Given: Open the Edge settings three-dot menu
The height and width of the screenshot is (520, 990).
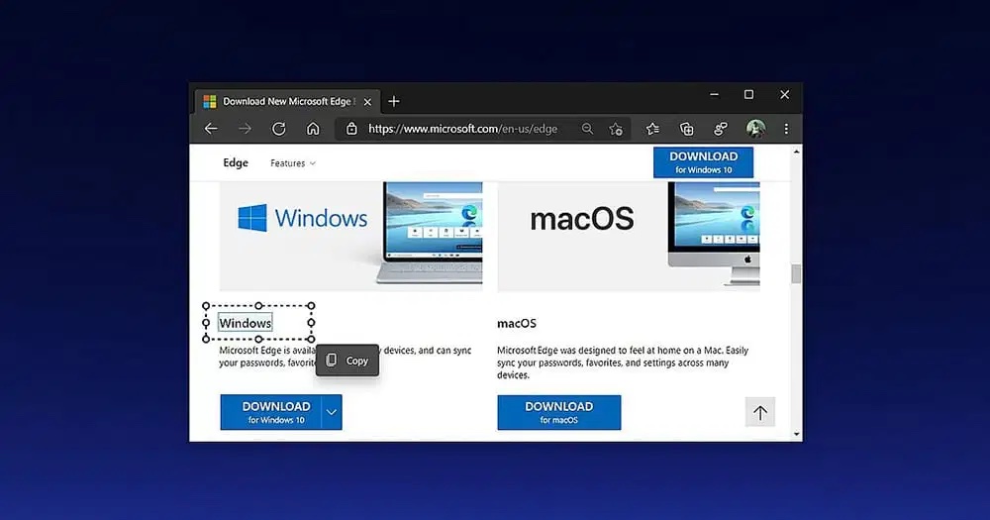Looking at the screenshot, I should coord(786,129).
